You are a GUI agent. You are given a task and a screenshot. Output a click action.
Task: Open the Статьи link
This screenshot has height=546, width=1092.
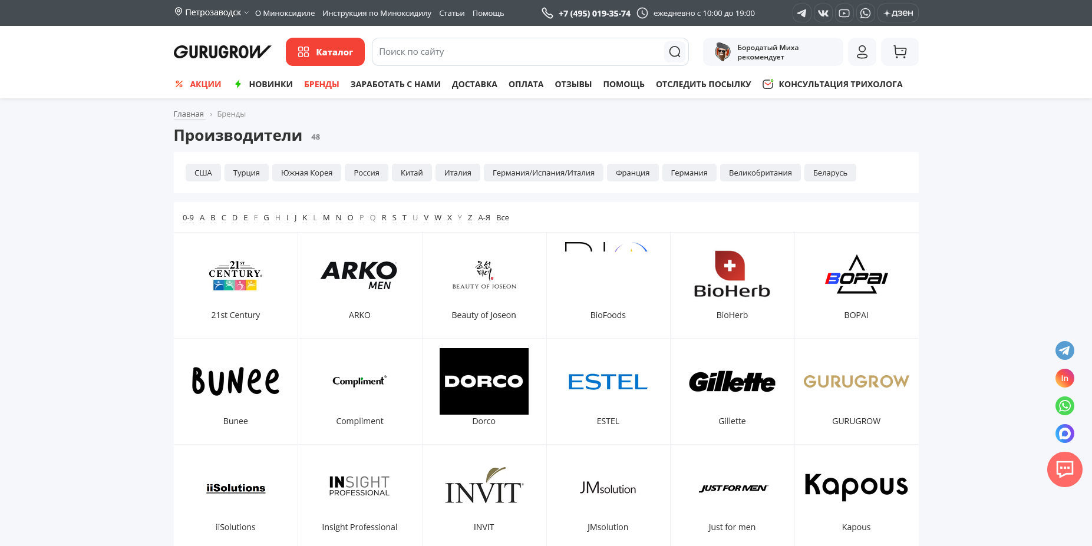click(x=452, y=13)
